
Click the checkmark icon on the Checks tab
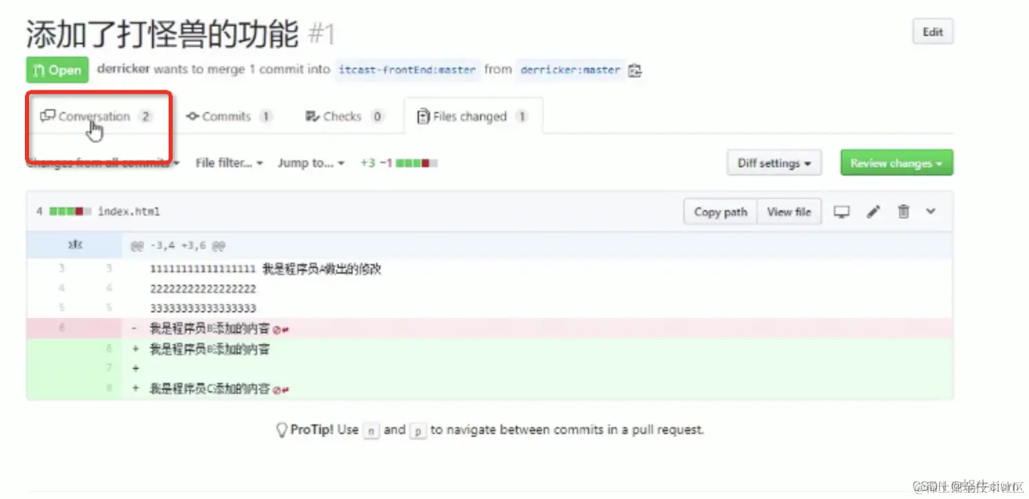pyautogui.click(x=313, y=115)
